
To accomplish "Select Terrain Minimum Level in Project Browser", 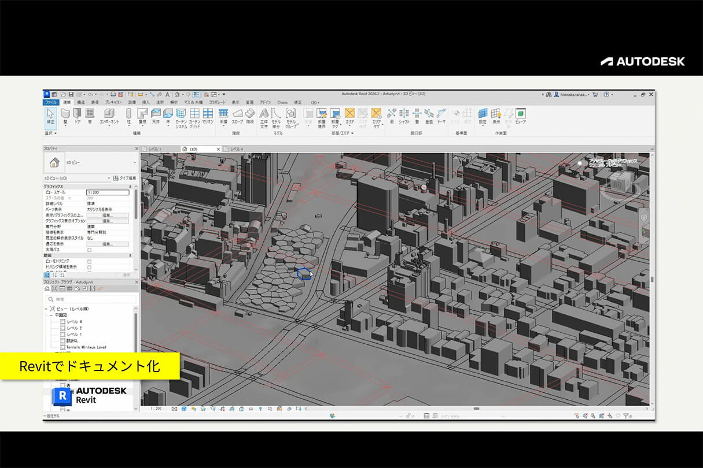I will click(86, 347).
